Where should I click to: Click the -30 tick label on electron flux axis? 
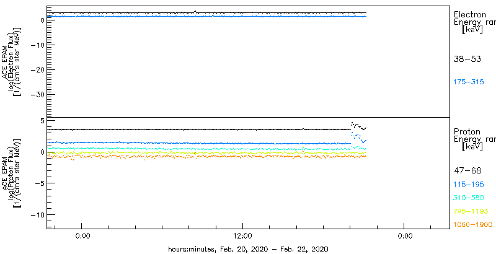click(38, 94)
